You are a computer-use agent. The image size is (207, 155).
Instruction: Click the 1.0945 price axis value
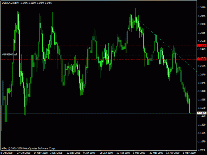pyautogui.click(x=202, y=150)
